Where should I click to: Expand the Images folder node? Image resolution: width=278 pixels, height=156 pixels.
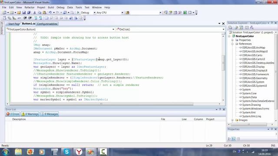click(x=232, y=120)
